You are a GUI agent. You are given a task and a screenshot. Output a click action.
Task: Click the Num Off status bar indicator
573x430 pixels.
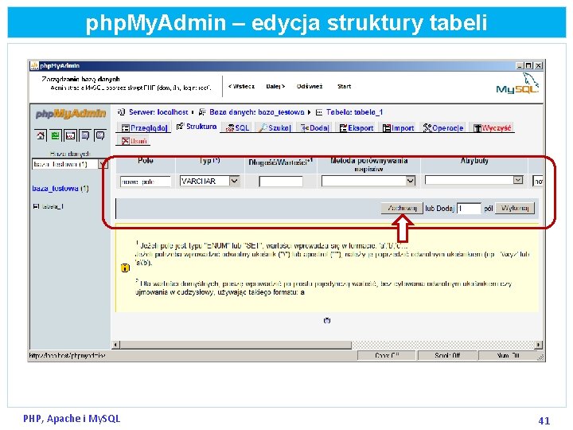click(508, 355)
